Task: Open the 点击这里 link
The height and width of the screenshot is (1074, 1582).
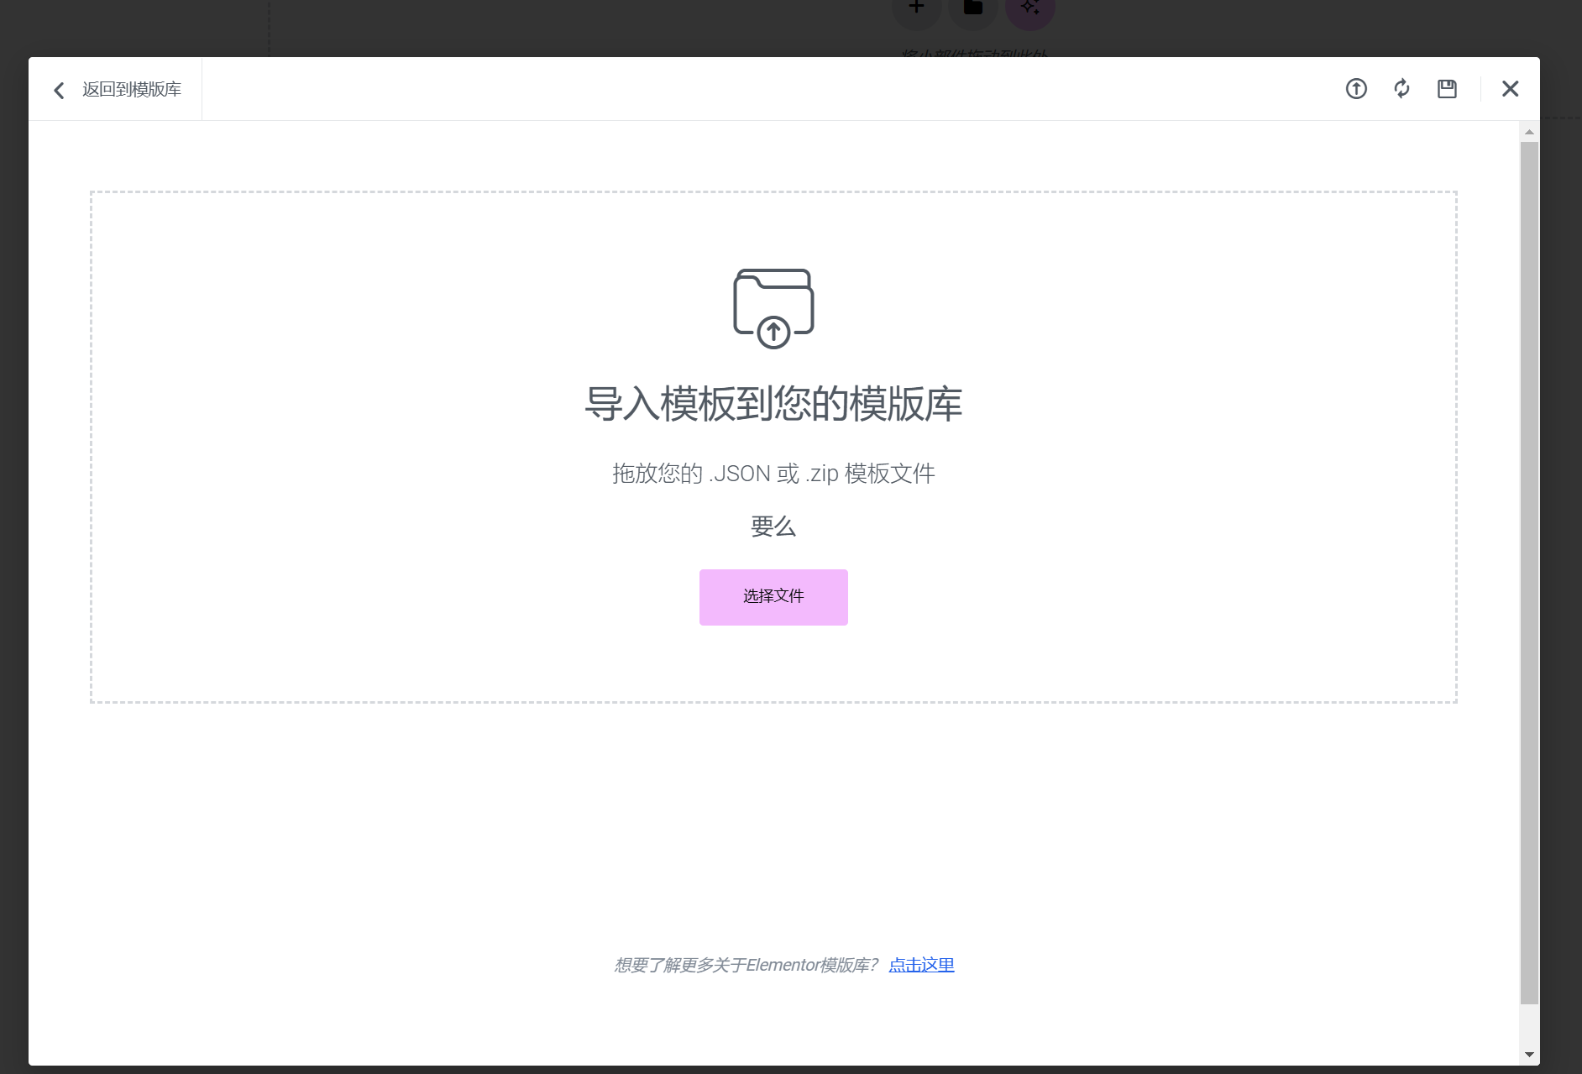Action: coord(920,964)
